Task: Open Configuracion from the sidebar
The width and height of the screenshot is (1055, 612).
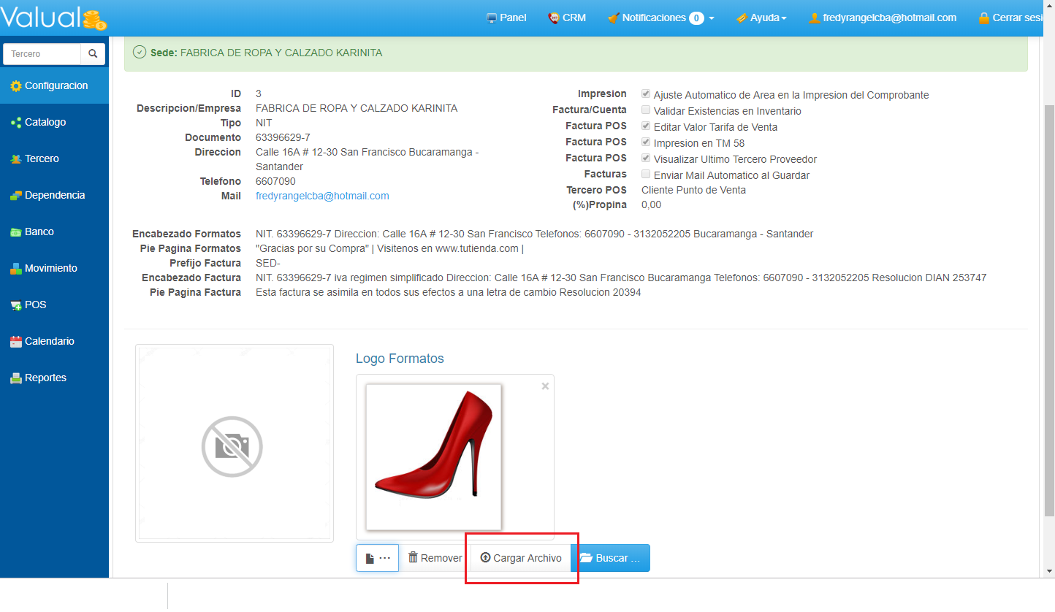Action: [56, 85]
